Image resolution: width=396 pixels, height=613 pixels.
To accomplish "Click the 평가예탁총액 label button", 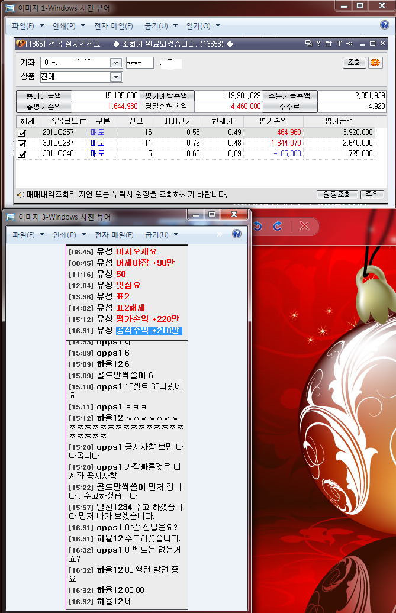I will point(166,96).
